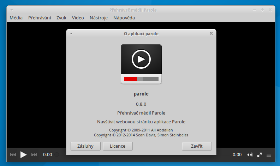
Task: Open the Nápověda menu
Action: 124,18
